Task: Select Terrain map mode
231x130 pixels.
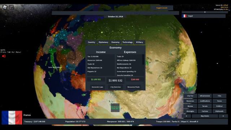Action: [205, 106]
